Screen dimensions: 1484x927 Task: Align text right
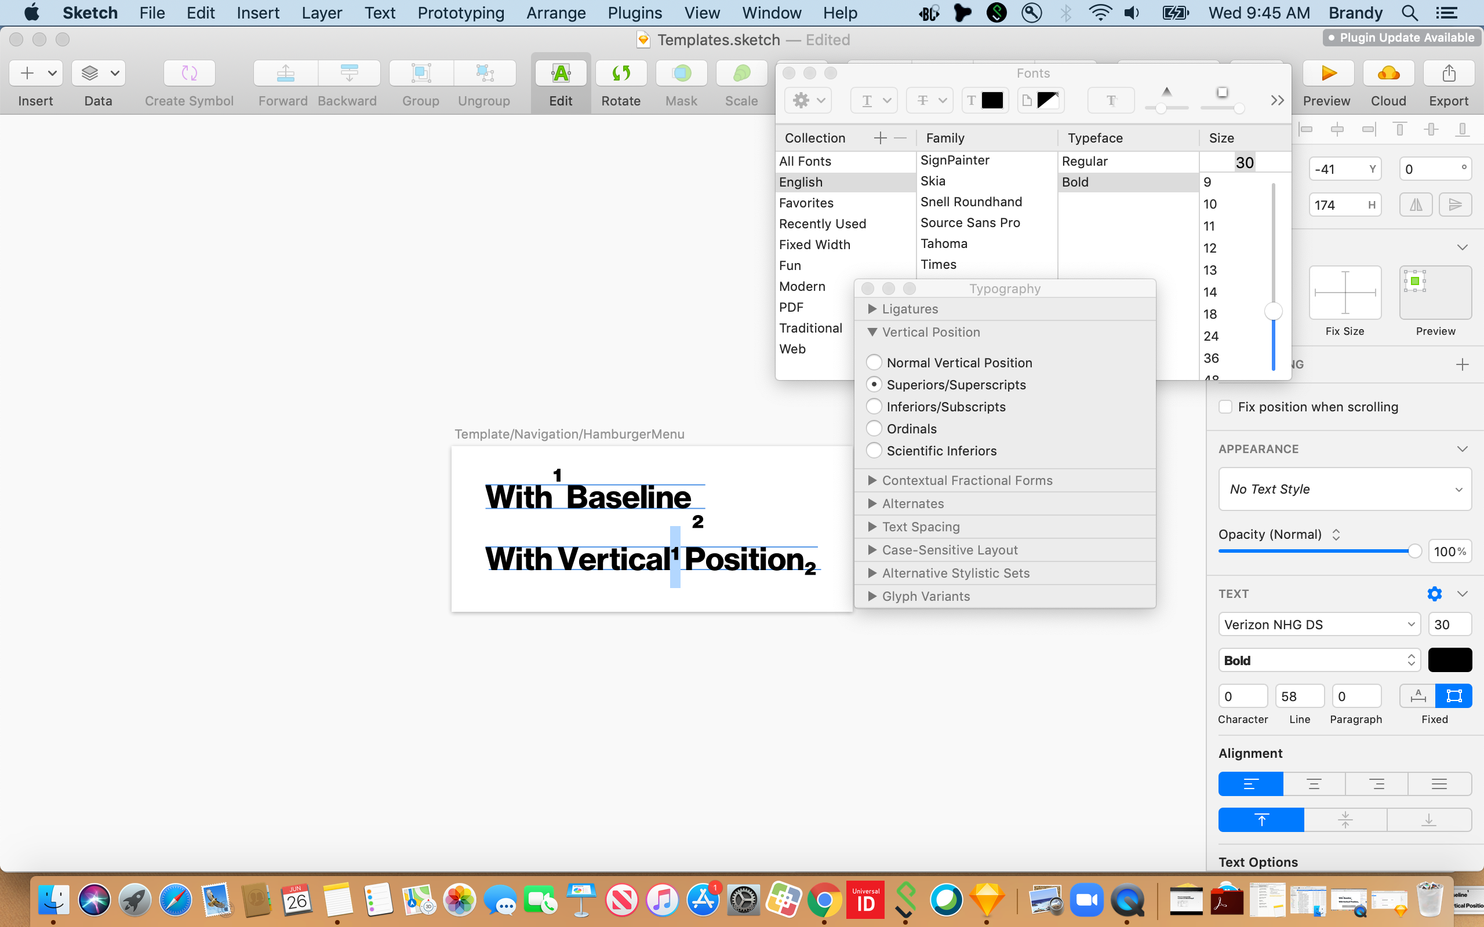[1377, 783]
